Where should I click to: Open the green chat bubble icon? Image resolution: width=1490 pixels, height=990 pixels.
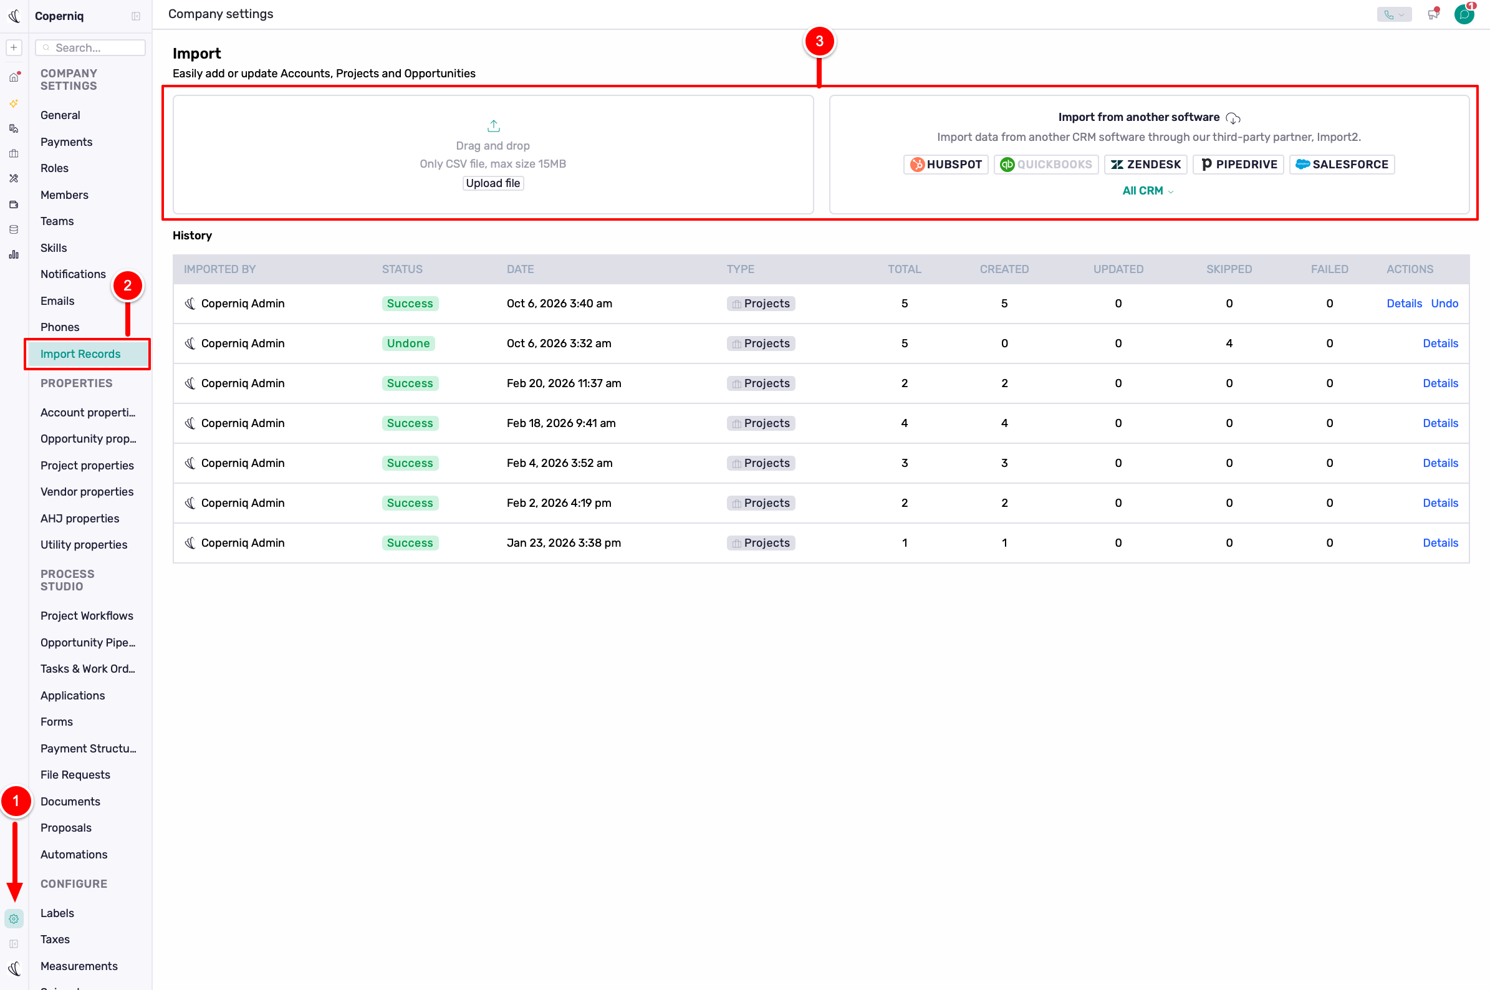pos(1464,14)
